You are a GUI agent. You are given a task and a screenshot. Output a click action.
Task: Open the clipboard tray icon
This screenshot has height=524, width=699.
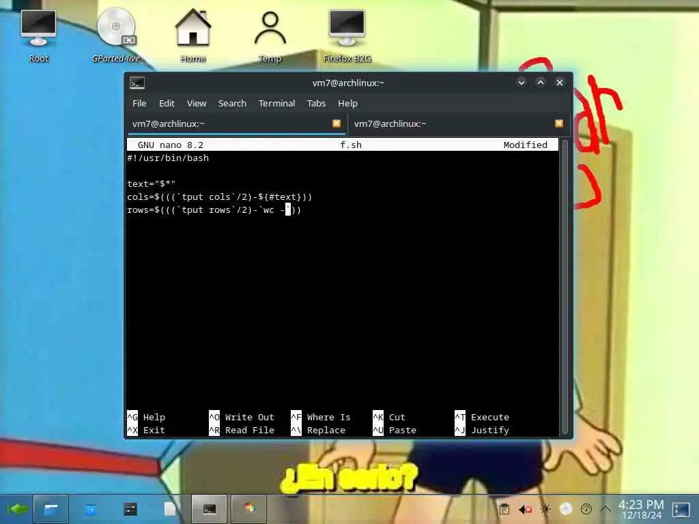tap(504, 509)
